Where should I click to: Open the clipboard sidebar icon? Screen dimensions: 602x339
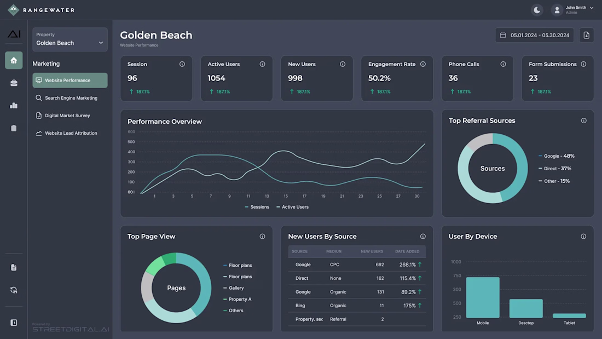coord(14,128)
